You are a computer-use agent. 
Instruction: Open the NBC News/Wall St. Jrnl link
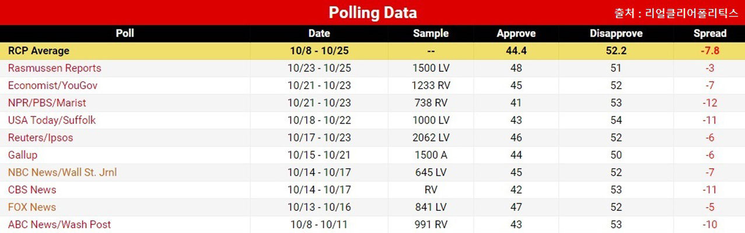(x=62, y=172)
